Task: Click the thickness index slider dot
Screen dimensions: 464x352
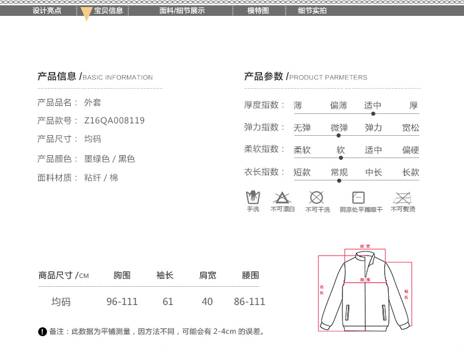Action: 374,113
